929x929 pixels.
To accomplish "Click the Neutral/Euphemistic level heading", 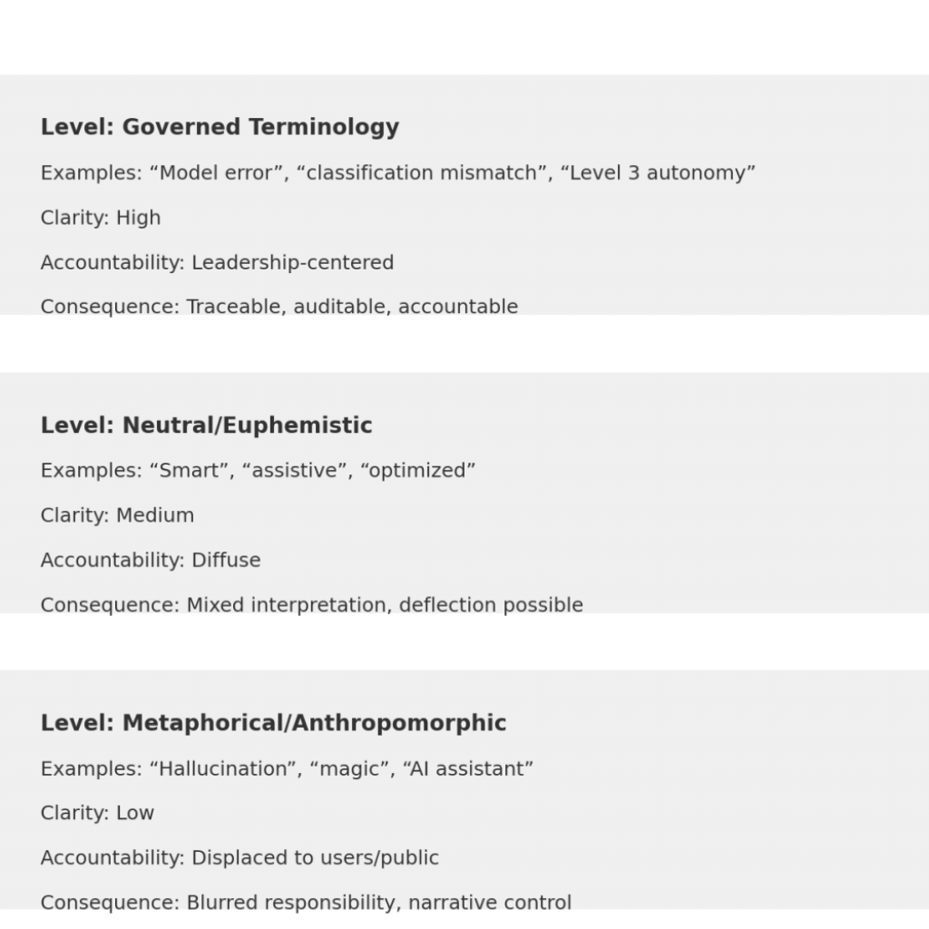I will tap(206, 425).
